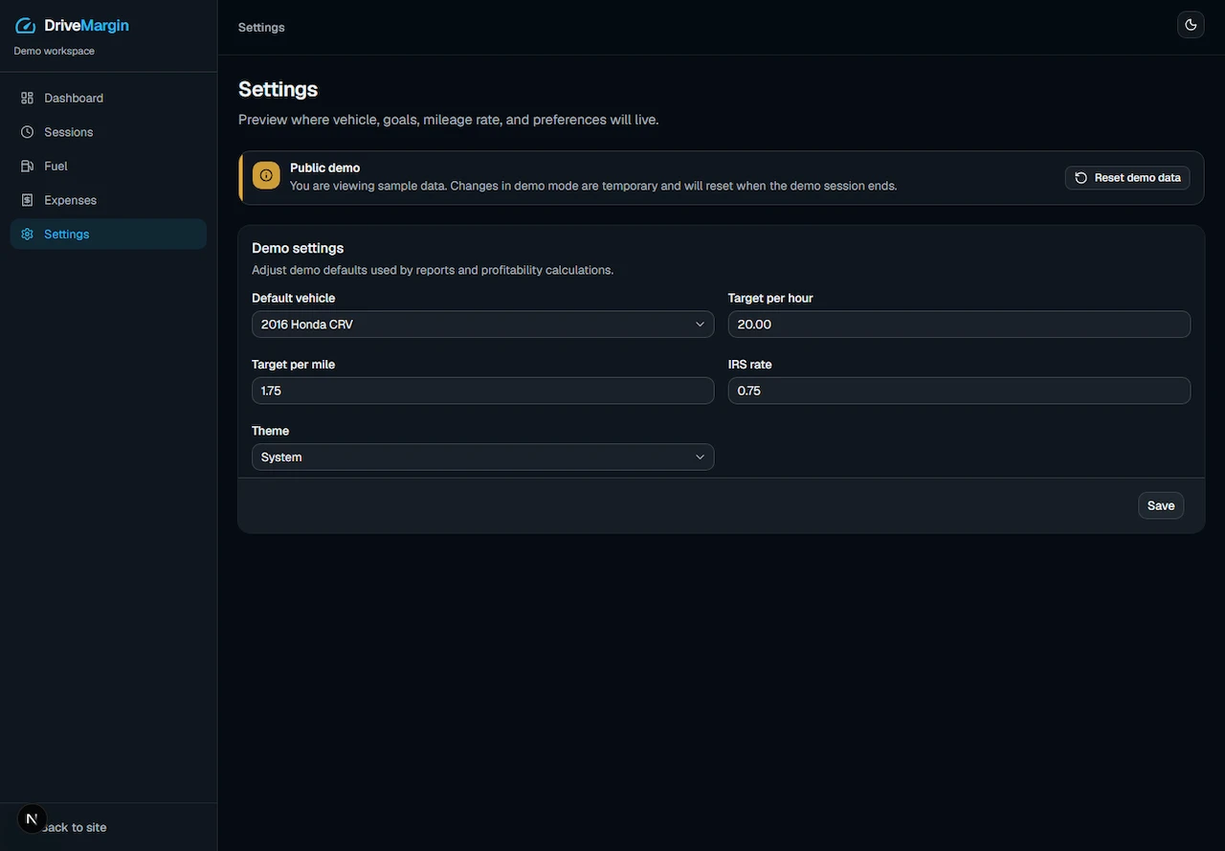Click the Theme field label

click(270, 431)
